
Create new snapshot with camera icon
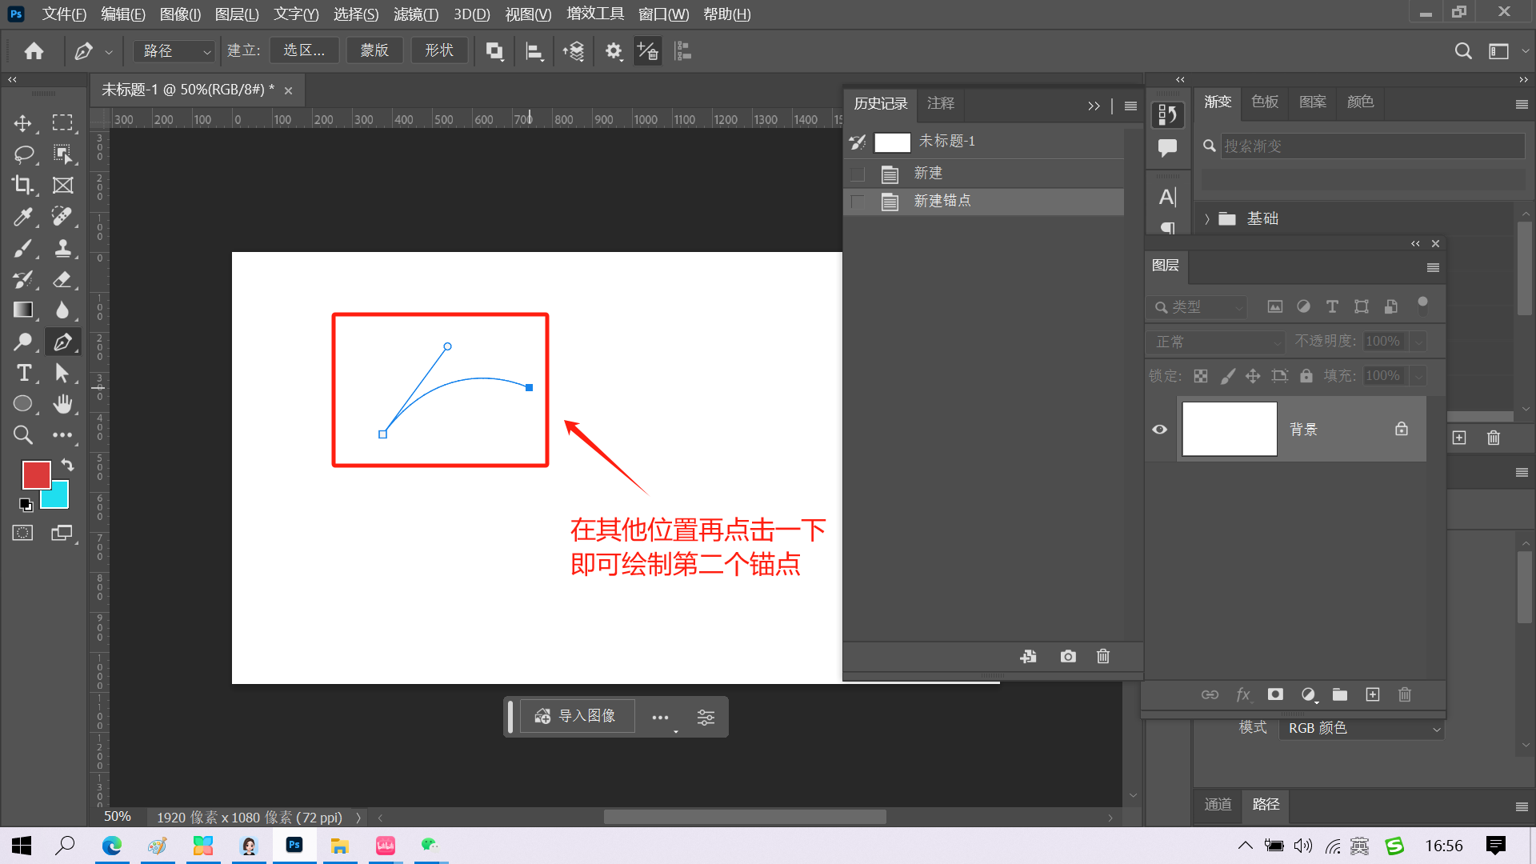click(1067, 656)
